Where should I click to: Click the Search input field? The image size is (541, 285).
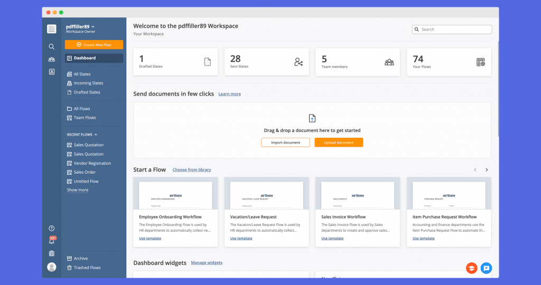(452, 30)
